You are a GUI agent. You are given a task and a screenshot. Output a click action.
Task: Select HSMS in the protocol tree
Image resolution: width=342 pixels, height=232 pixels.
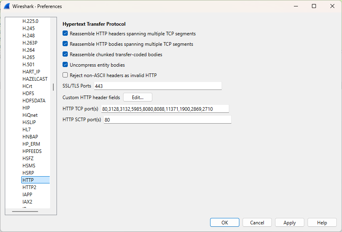point(29,165)
